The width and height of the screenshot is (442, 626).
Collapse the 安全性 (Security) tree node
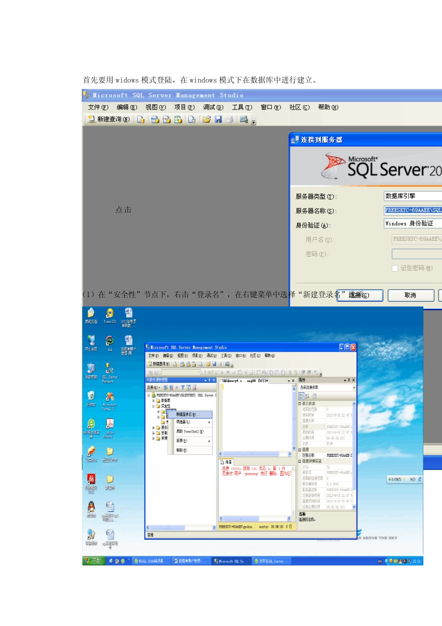click(x=154, y=406)
